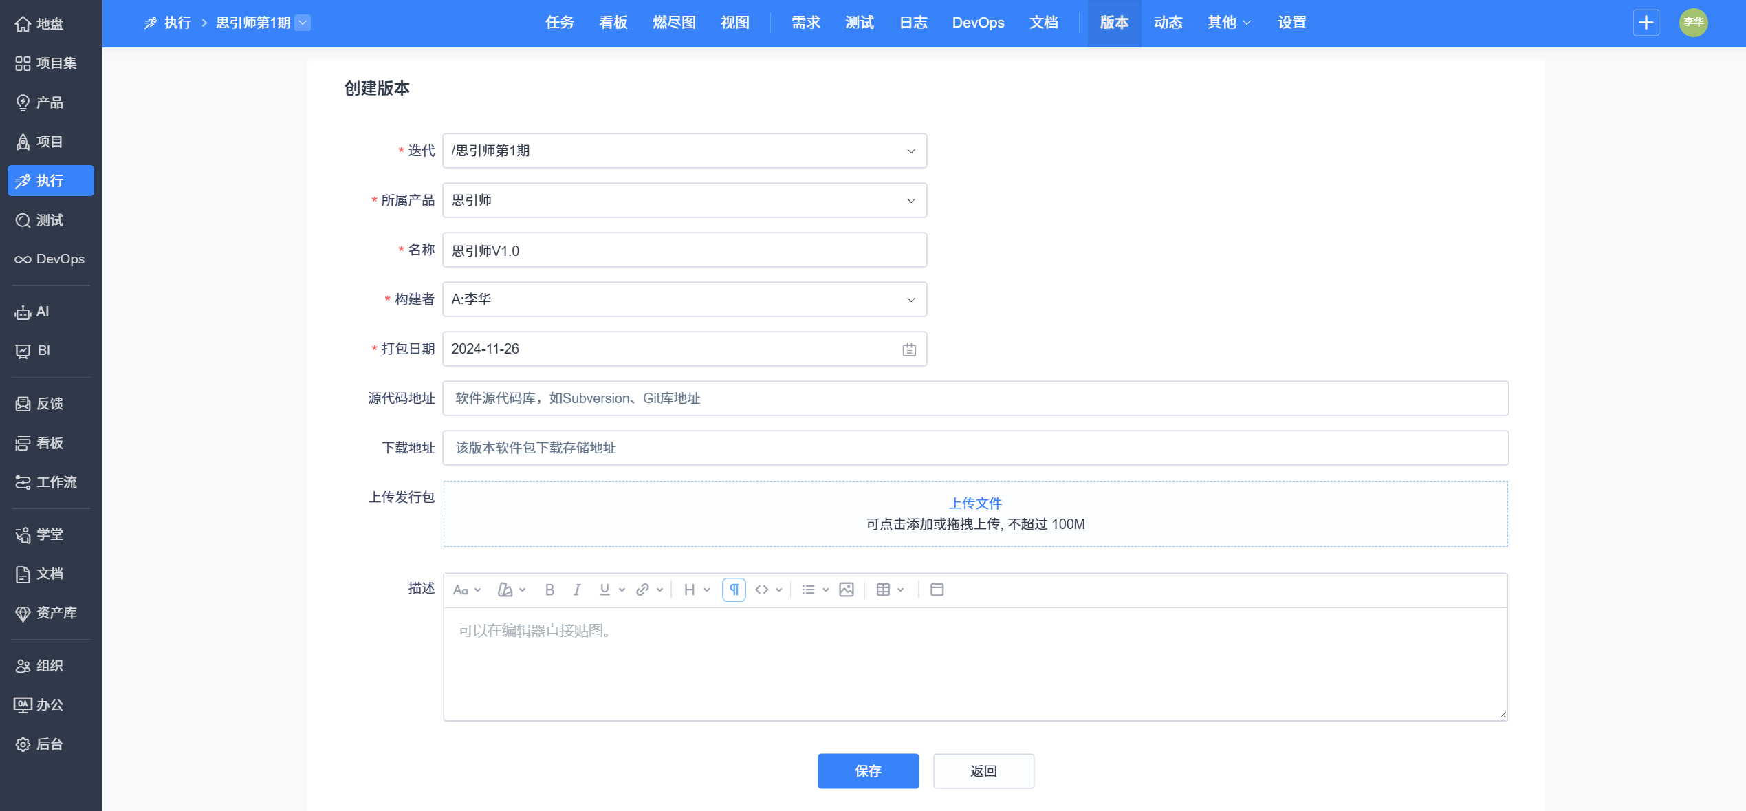Open the 构建者 dropdown
This screenshot has width=1746, height=811.
(910, 299)
